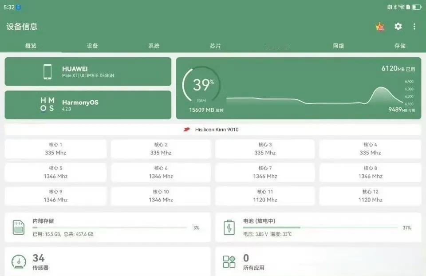Select the 核心 1 tile
The image size is (426, 276).
click(55, 149)
